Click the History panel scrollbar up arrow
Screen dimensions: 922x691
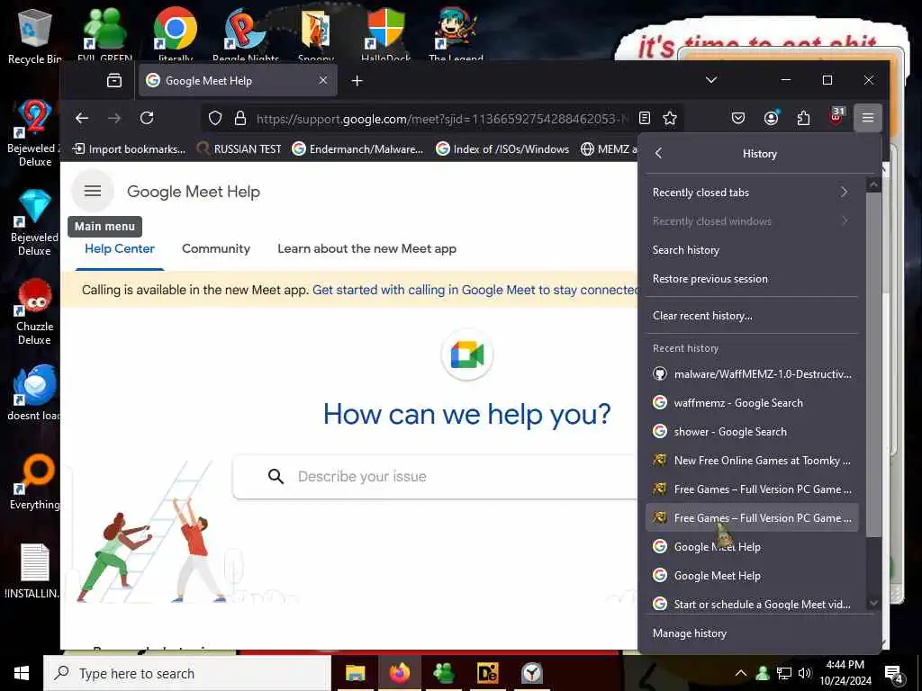tap(873, 184)
